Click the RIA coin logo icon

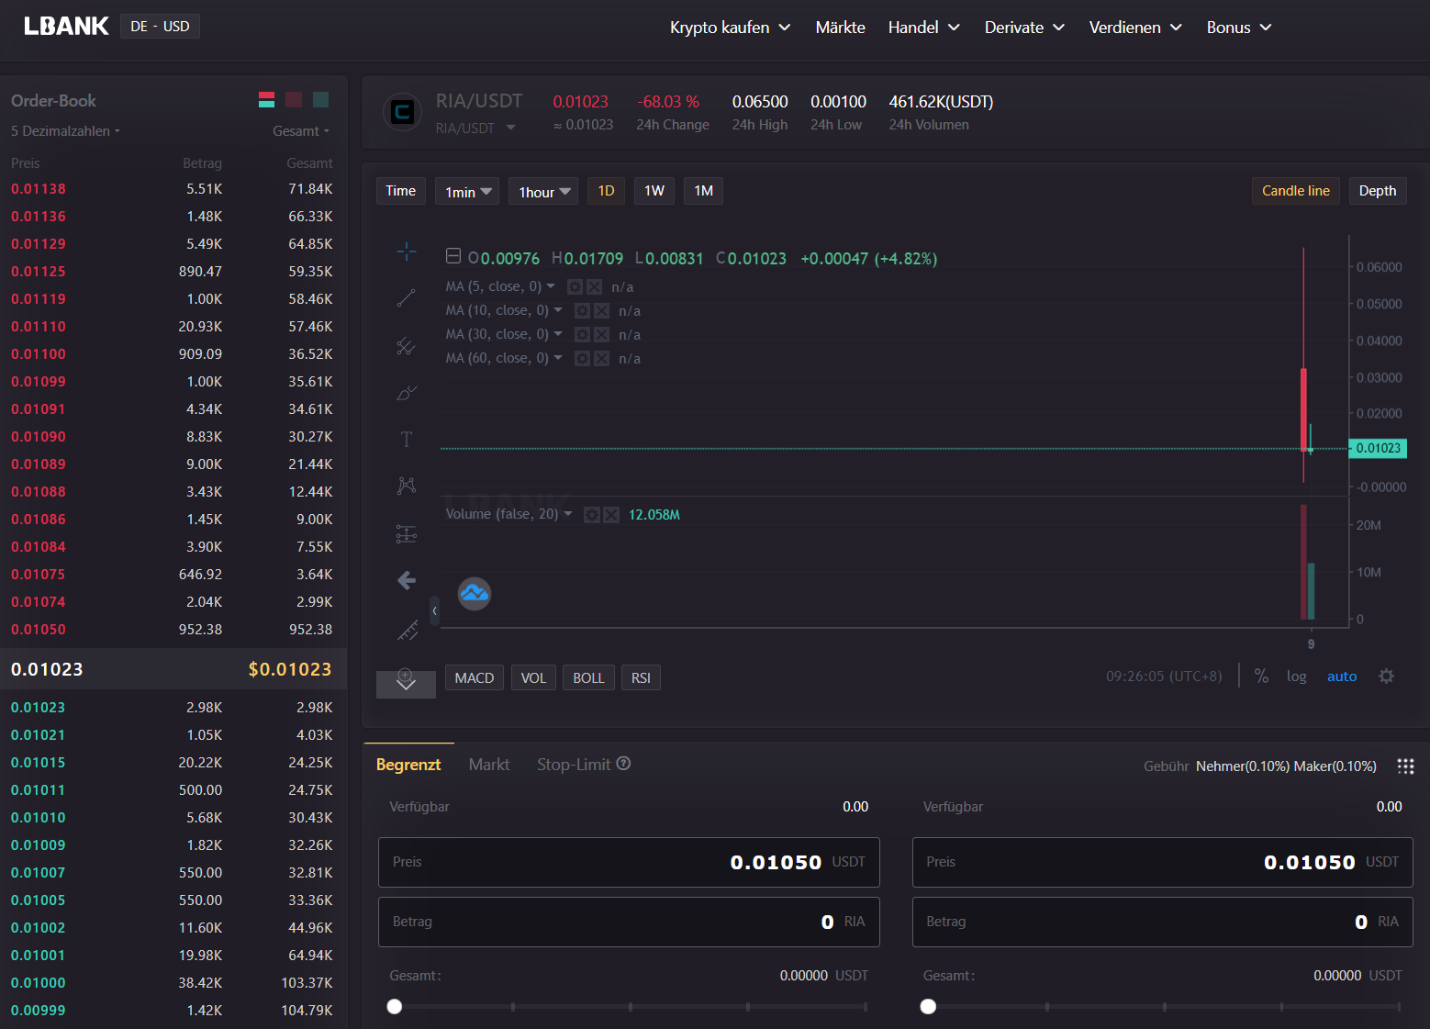point(403,113)
